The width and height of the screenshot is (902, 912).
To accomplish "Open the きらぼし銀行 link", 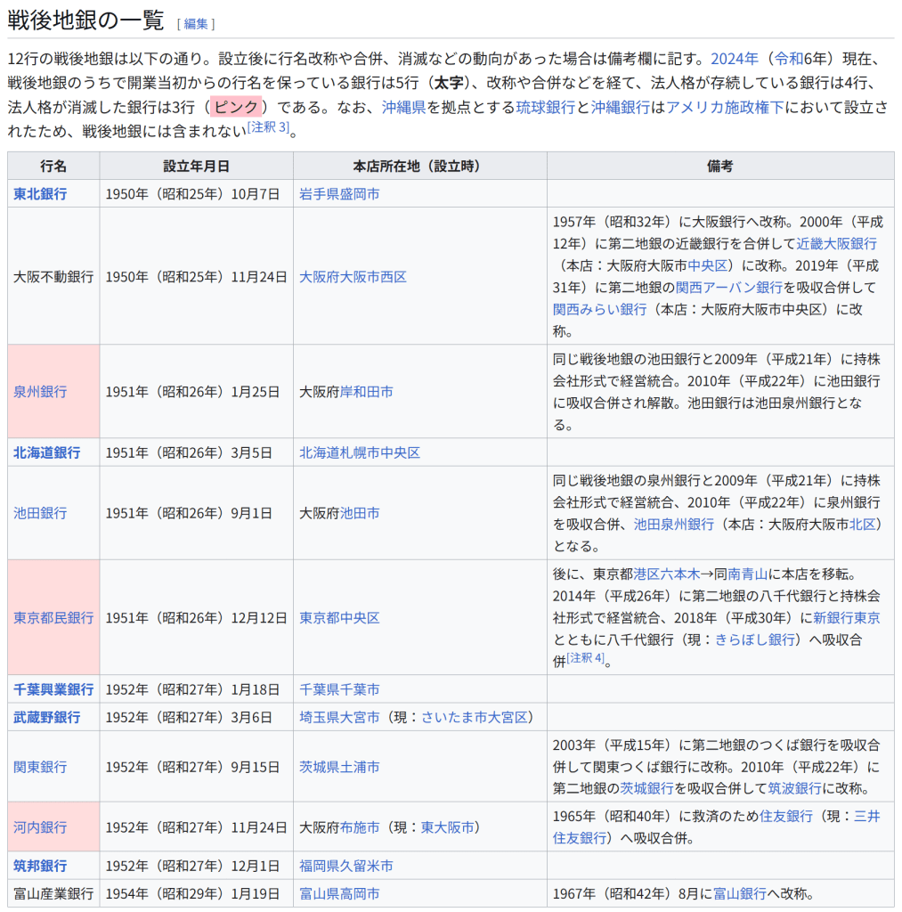I will pos(754,639).
